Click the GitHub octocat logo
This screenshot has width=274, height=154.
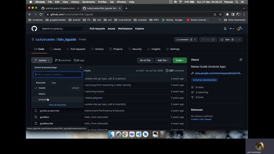34,29
